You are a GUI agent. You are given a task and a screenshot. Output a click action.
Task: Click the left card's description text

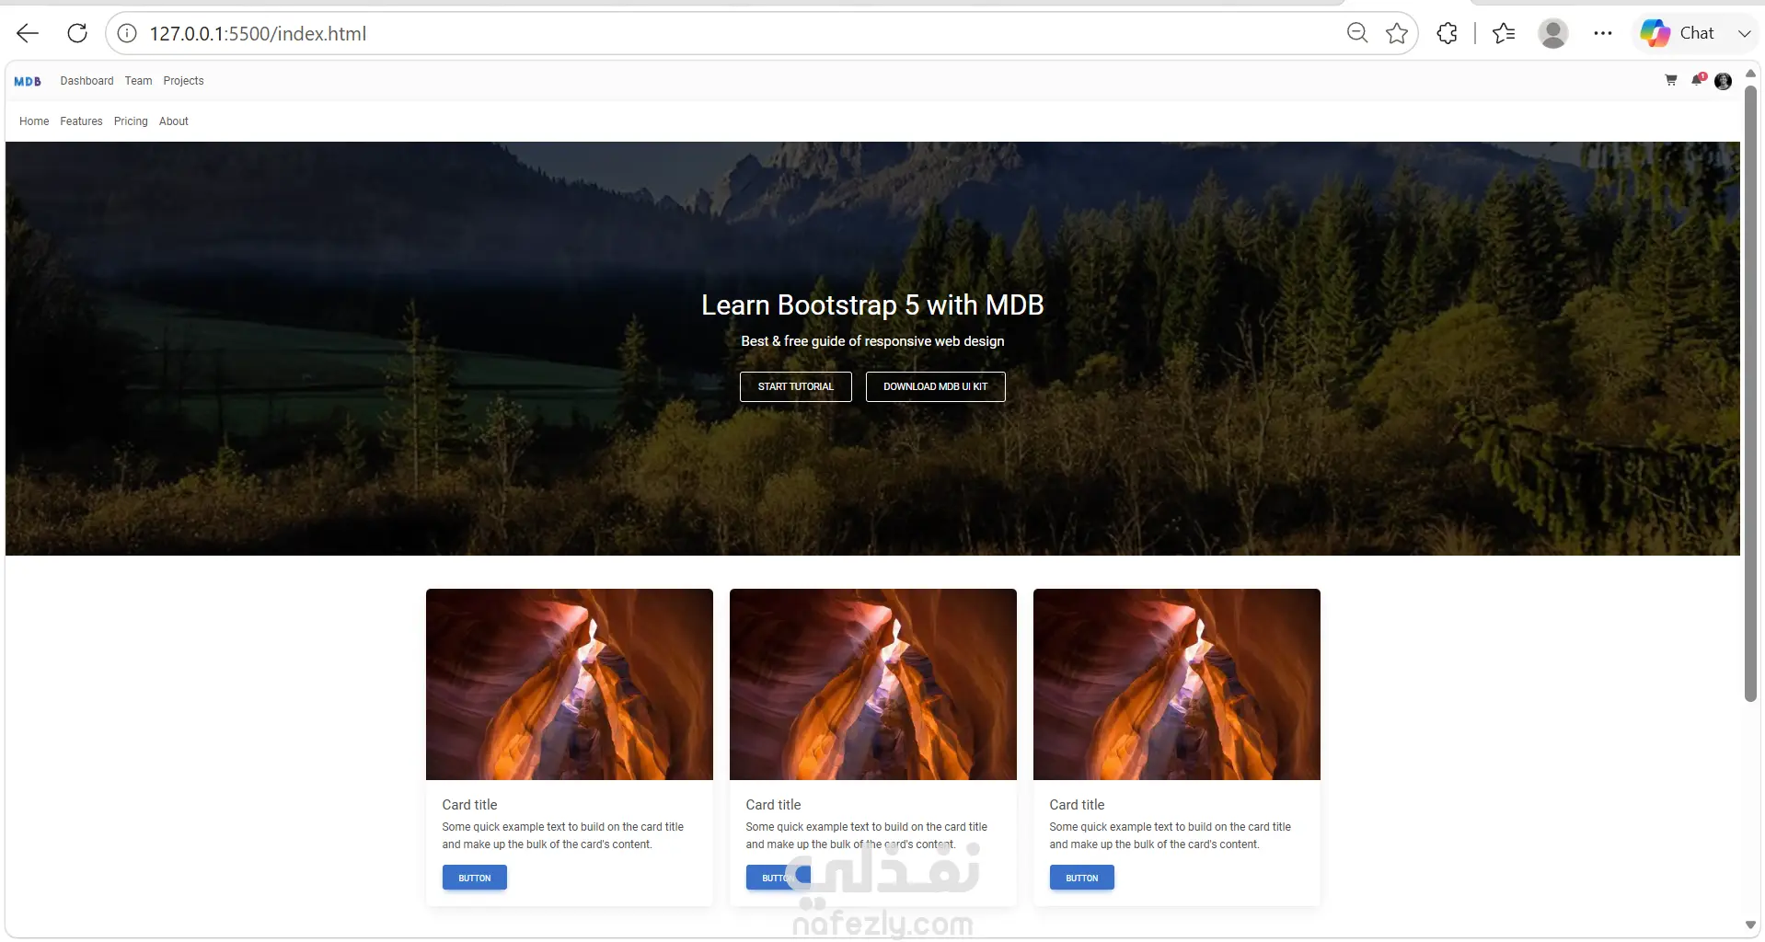[563, 835]
